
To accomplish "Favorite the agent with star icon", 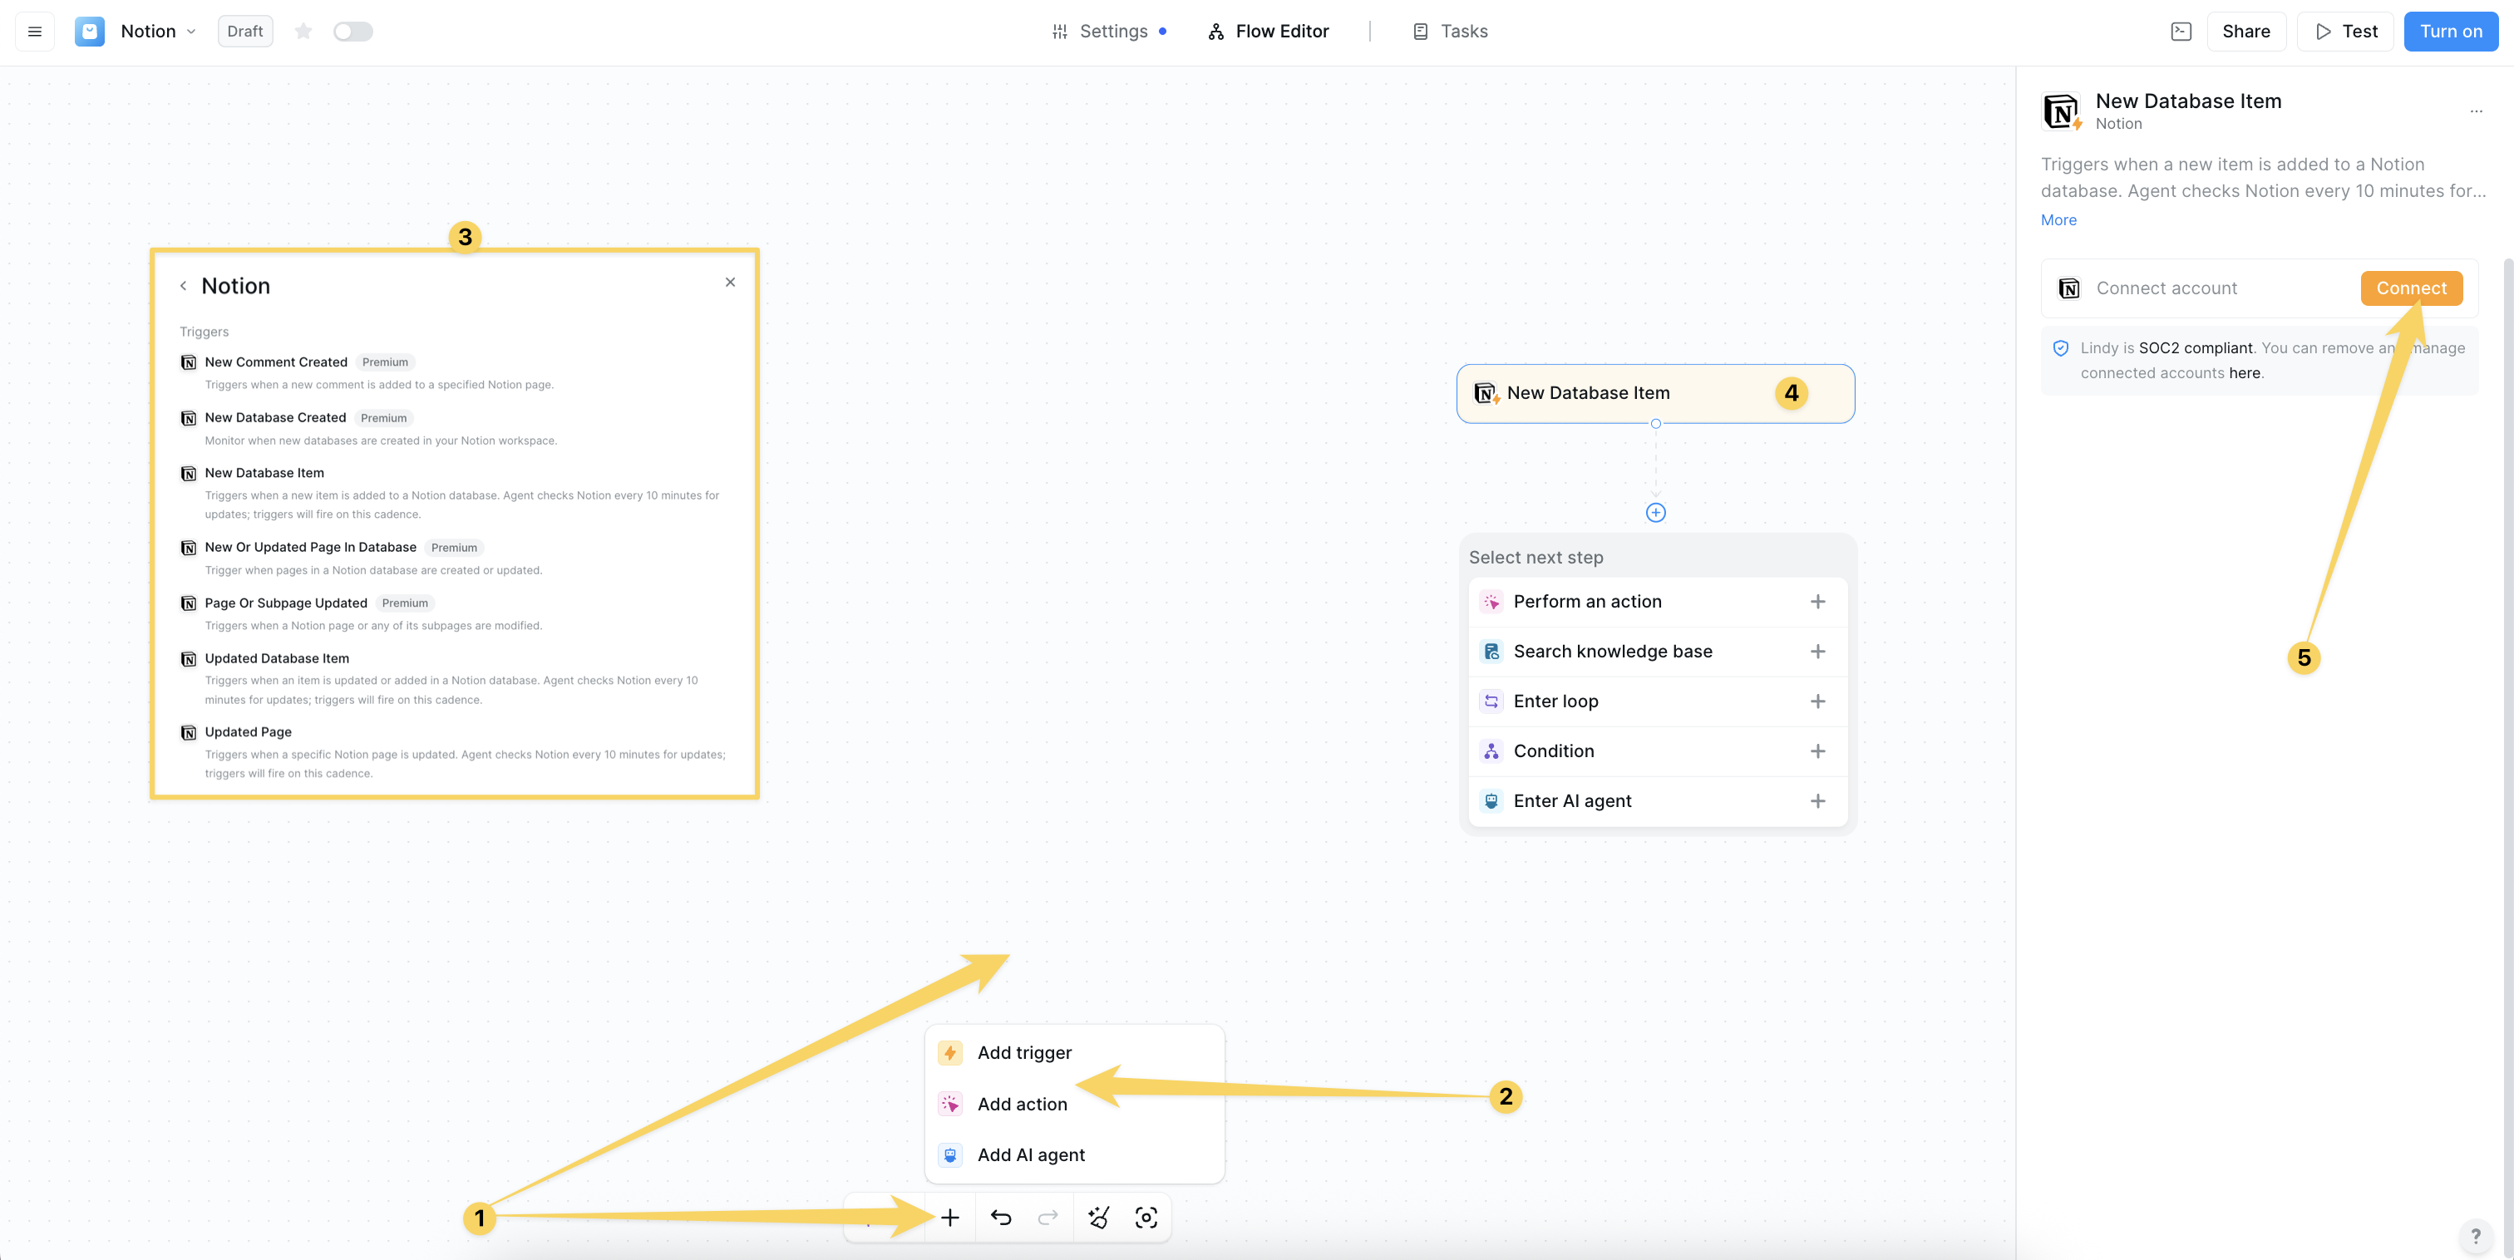I will coord(303,32).
